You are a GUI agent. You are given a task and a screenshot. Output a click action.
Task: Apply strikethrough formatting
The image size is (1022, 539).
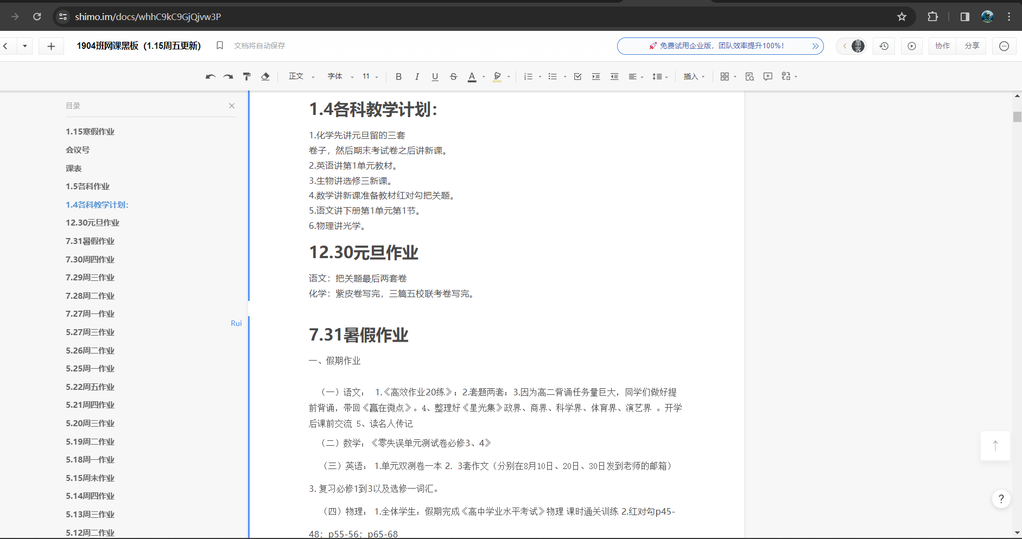coord(454,76)
